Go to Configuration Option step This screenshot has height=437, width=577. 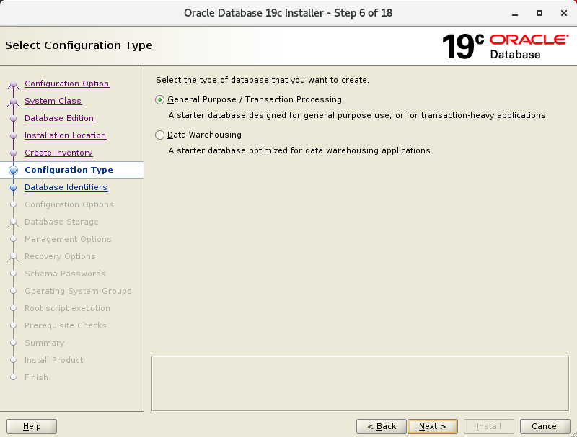click(x=66, y=84)
